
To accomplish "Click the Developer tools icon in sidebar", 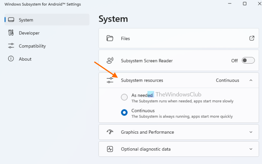I will pos(11,33).
